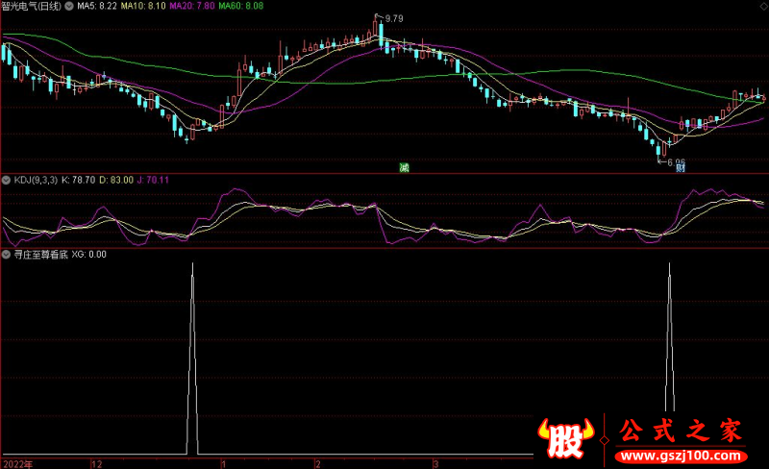769x469 pixels.
Task: Click the KDJ(9,3,3) indicator name
Action: [x=35, y=179]
